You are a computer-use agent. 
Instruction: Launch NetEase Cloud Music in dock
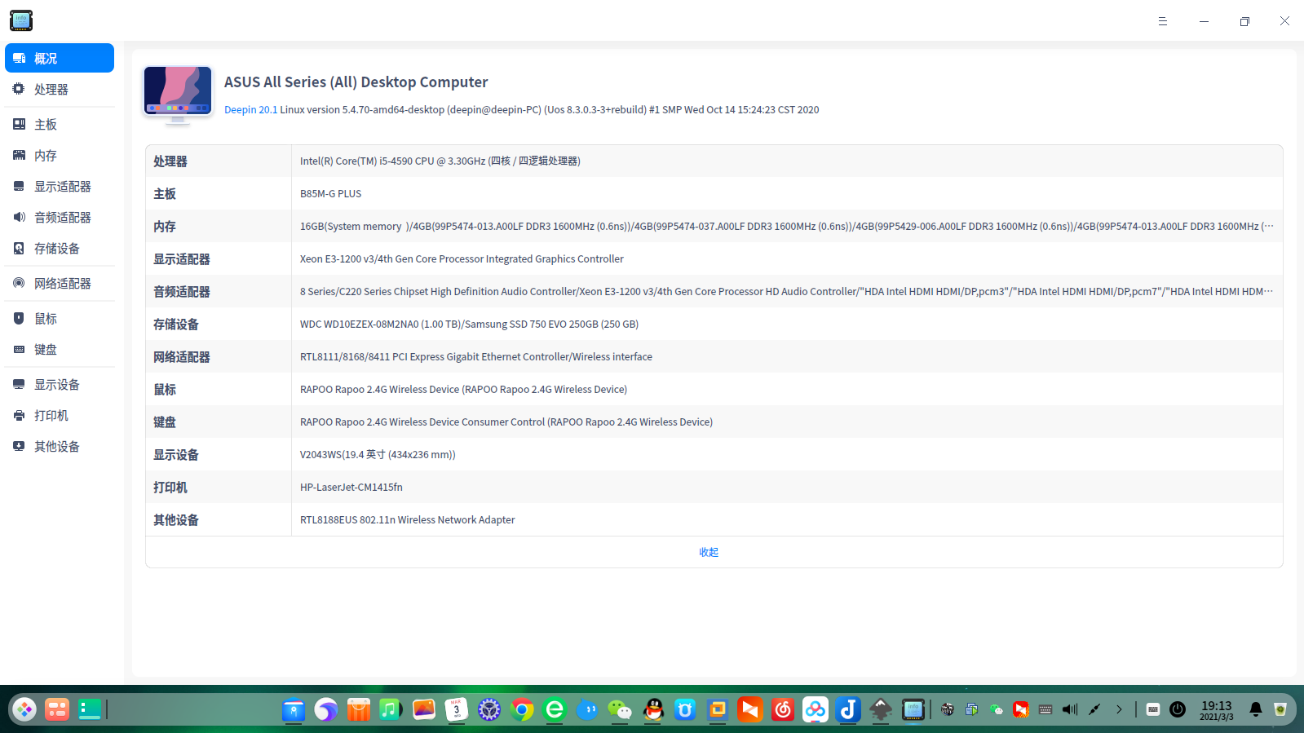click(783, 709)
